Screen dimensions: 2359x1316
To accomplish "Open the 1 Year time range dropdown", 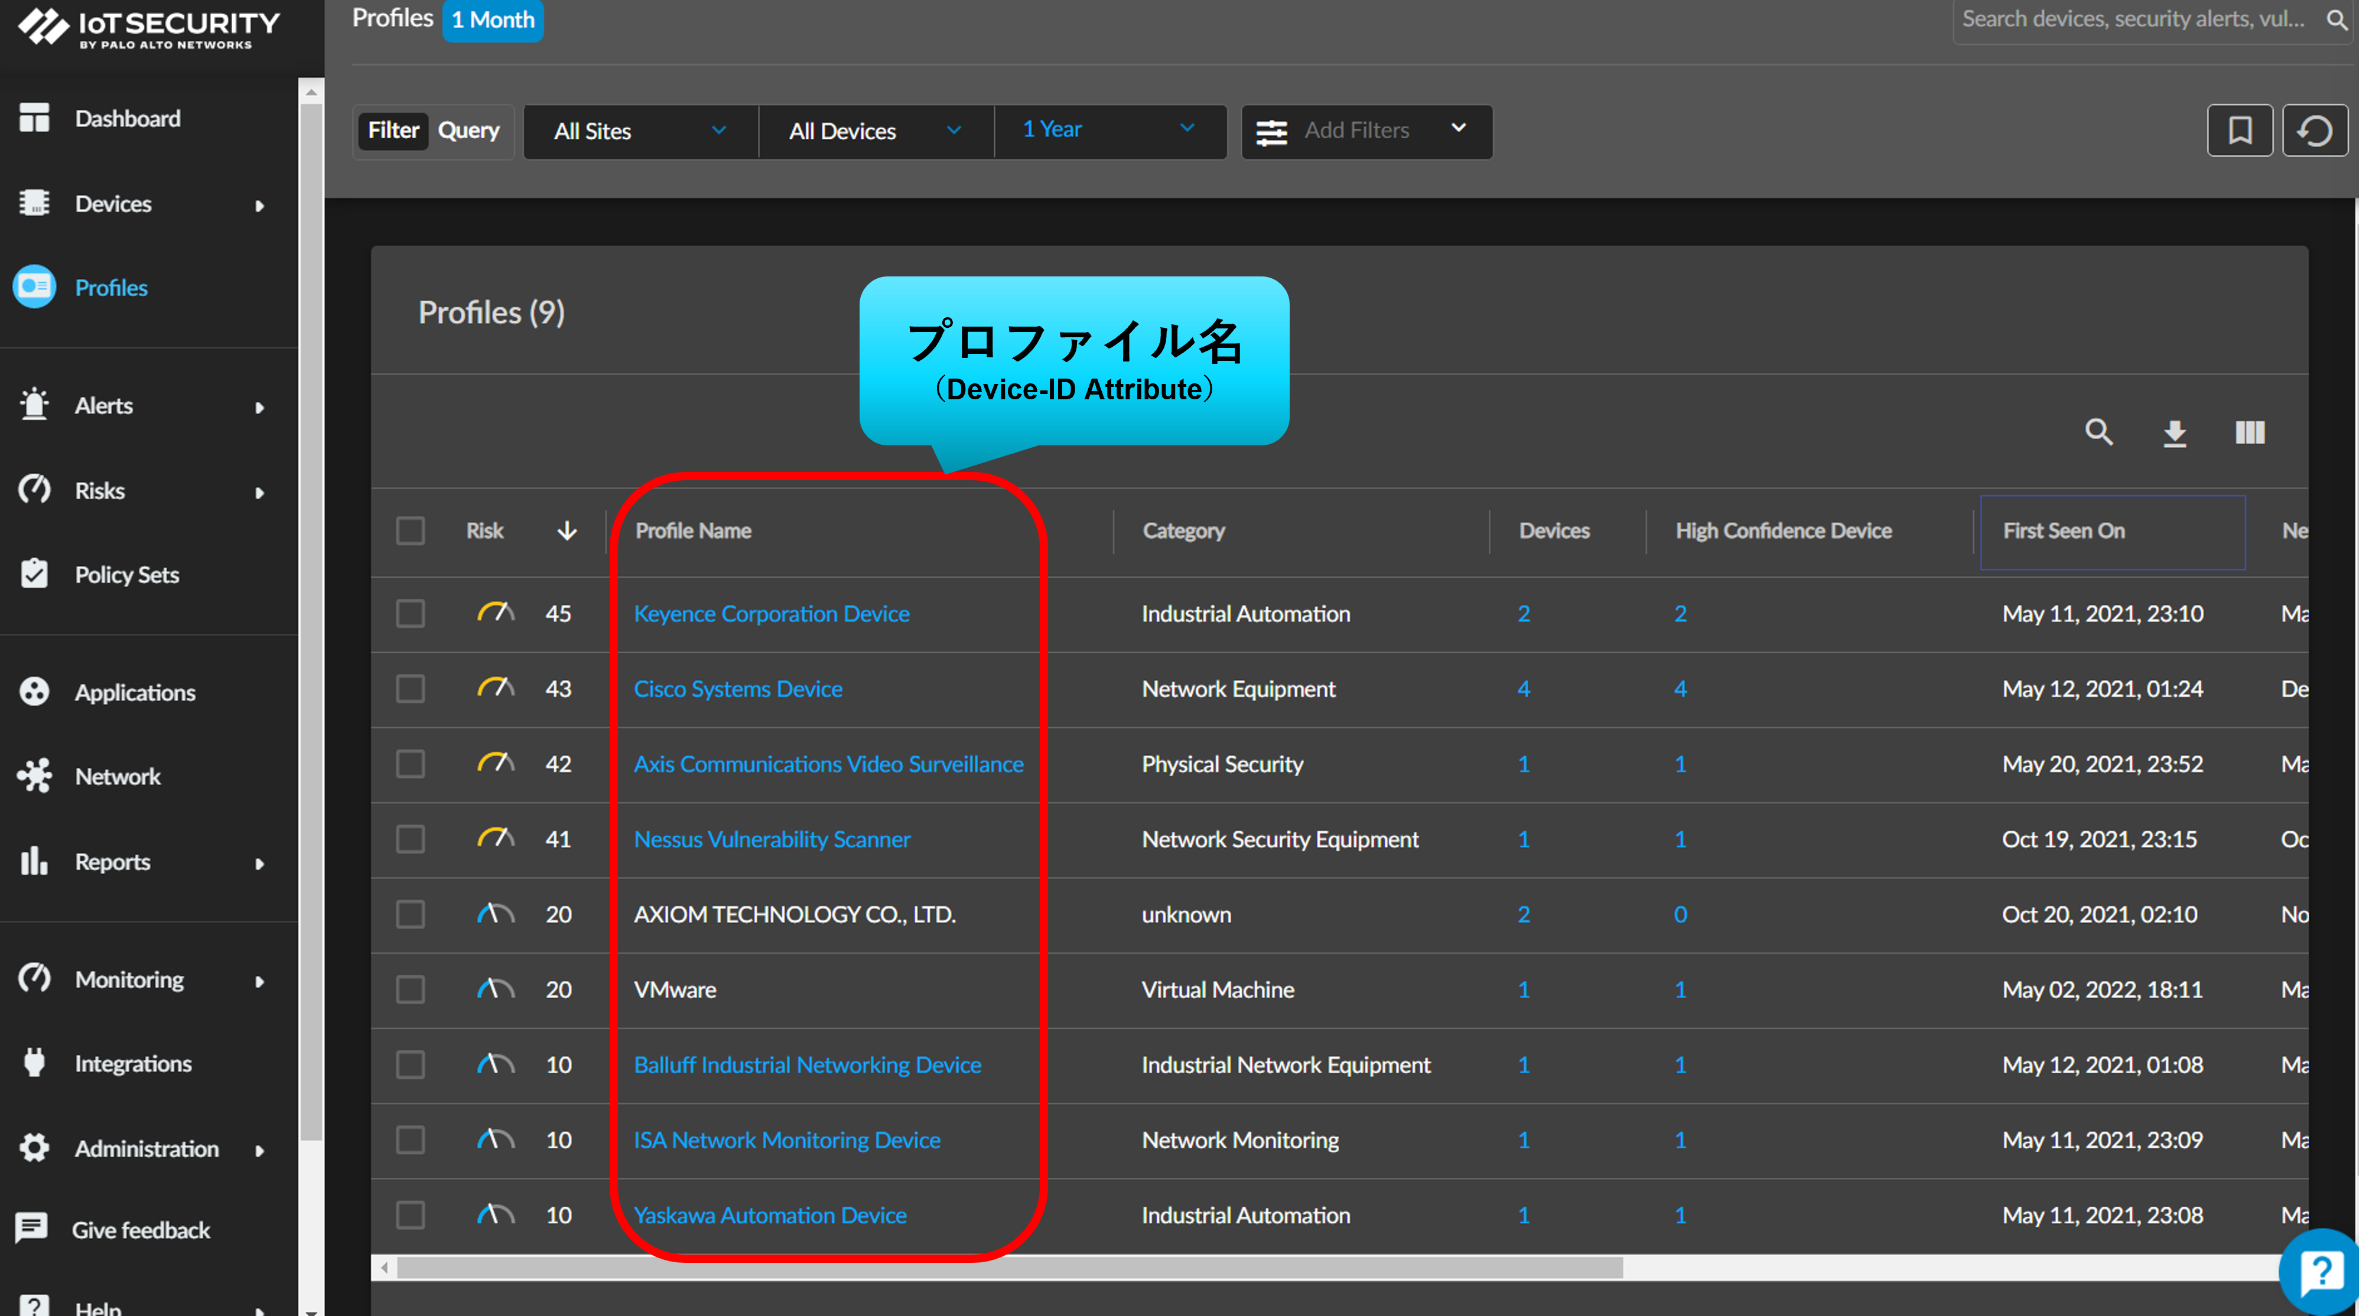I will point(1110,131).
